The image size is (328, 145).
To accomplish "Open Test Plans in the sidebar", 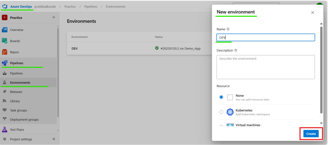I will coord(17,130).
